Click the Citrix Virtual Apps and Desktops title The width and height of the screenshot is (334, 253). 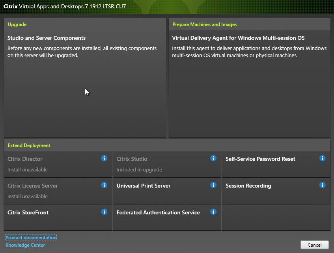coord(65,6)
